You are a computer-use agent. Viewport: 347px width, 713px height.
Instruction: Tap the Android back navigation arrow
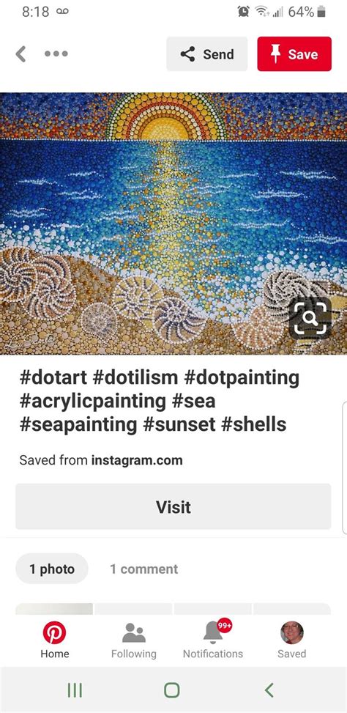pos(269,690)
